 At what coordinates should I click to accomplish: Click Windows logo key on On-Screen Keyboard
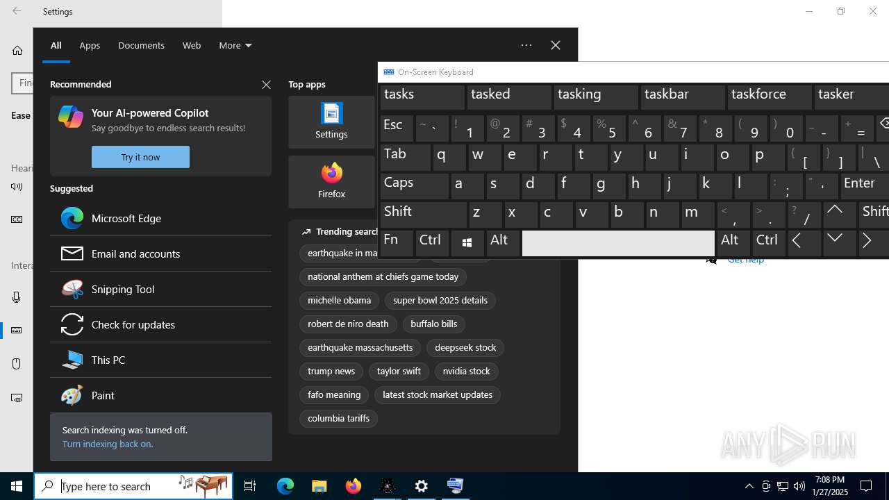pyautogui.click(x=467, y=243)
